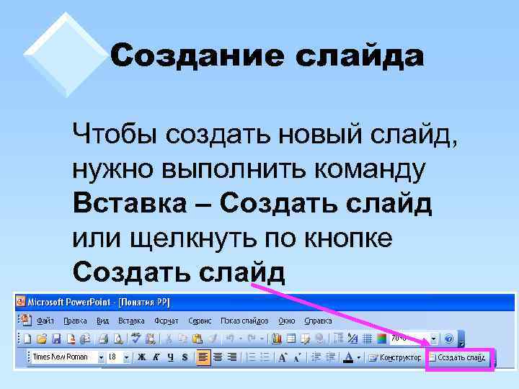519x389 pixels.
Task: Open the Вид menu
Action: 102,321
